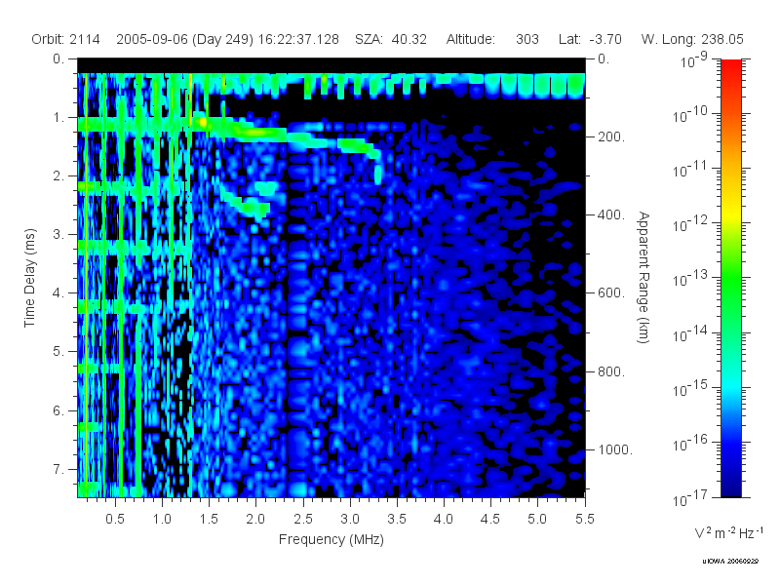Click the '1000.' apparent range tick label
The width and height of the screenshot is (780, 585).
[615, 449]
